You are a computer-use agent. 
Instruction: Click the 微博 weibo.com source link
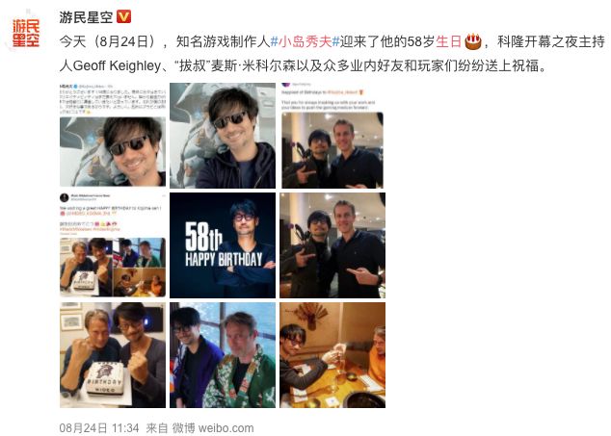[213, 428]
